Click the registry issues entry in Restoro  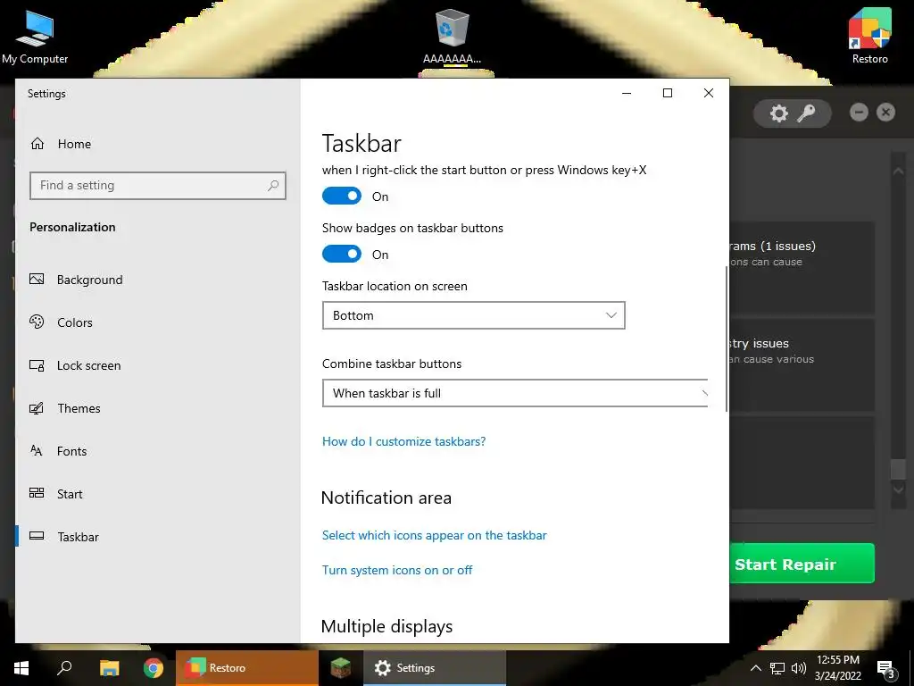click(x=802, y=364)
